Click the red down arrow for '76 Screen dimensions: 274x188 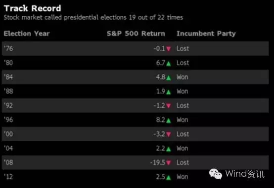pos(169,49)
